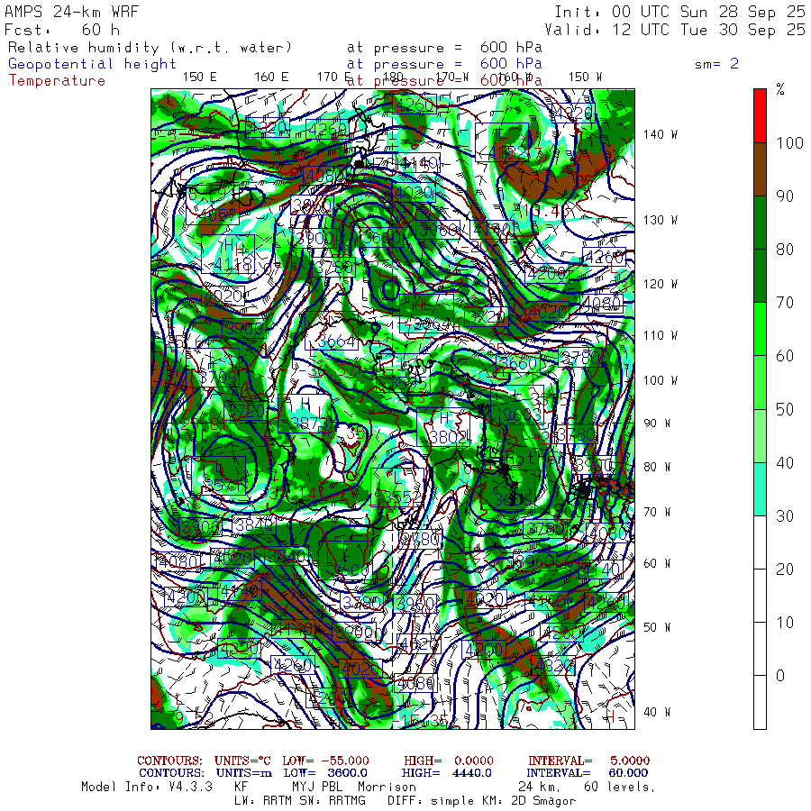Click the percent unit symbol above the colorbar

[780, 89]
